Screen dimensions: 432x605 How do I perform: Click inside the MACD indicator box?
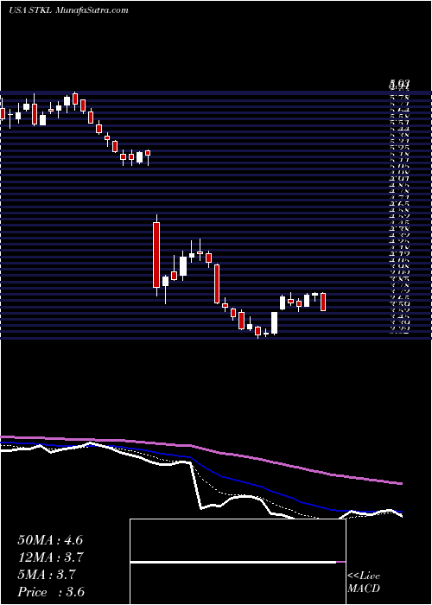click(x=238, y=562)
